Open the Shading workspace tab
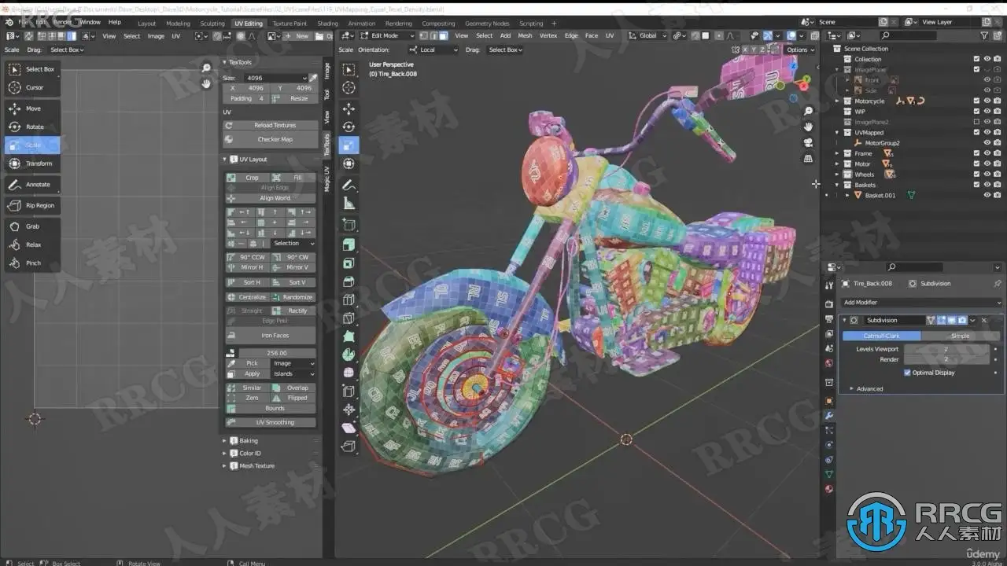The height and width of the screenshot is (566, 1007). (327, 24)
